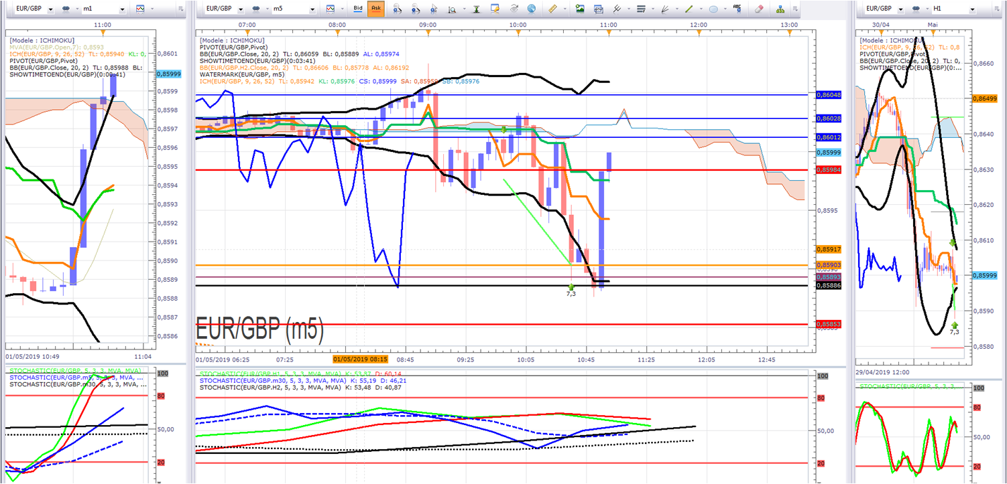Image resolution: width=1007 pixels, height=484 pixels.
Task: Click the PIVOT(EUR/GBP,Pivot) legend line in the m5 chart
Action: [x=235, y=47]
